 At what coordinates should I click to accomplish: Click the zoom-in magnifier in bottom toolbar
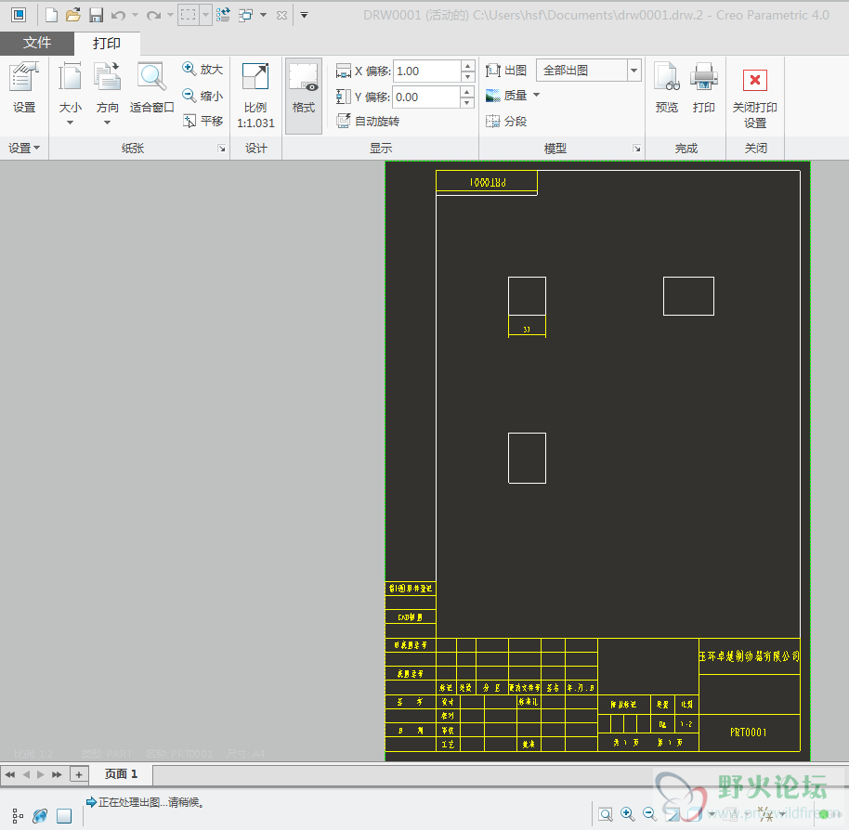[628, 814]
